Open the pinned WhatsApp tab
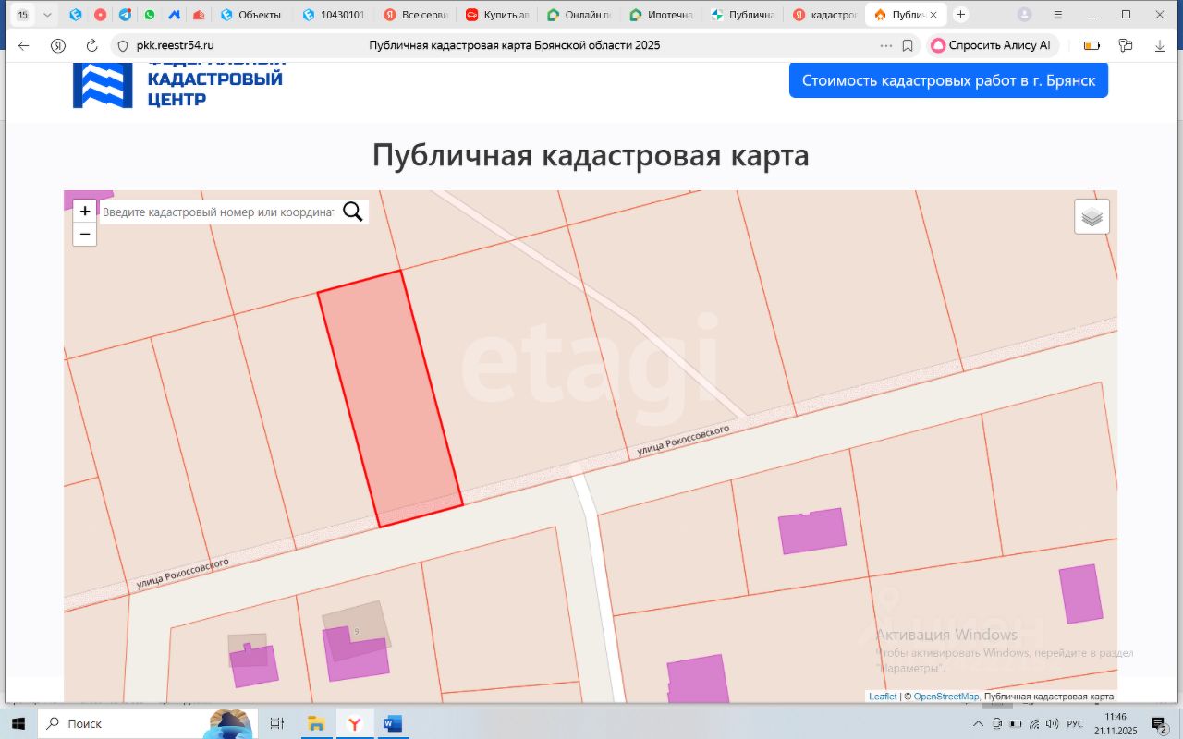 [x=150, y=15]
